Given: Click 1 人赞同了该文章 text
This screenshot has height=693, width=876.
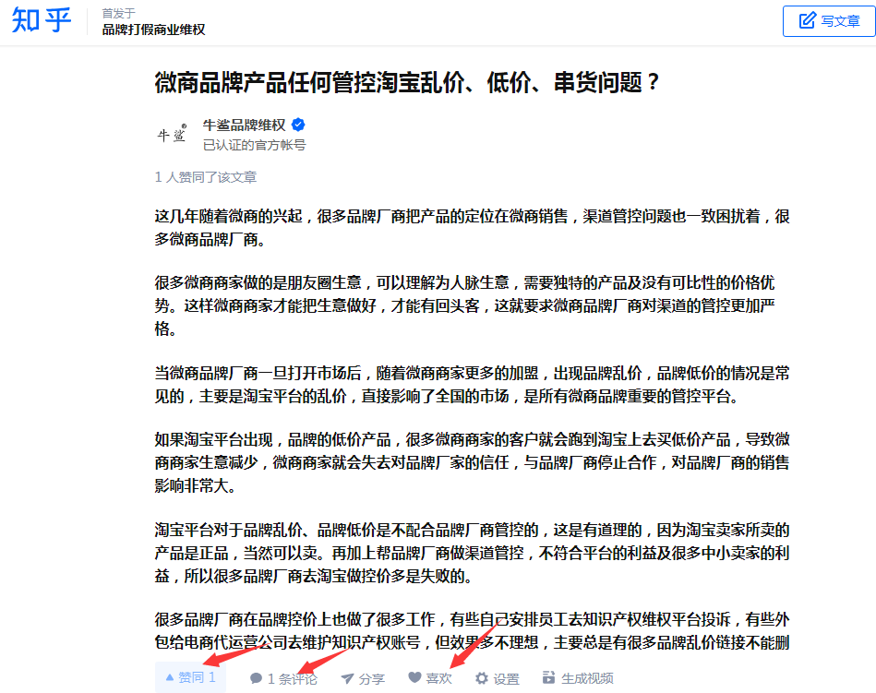Looking at the screenshot, I should pyautogui.click(x=206, y=177).
